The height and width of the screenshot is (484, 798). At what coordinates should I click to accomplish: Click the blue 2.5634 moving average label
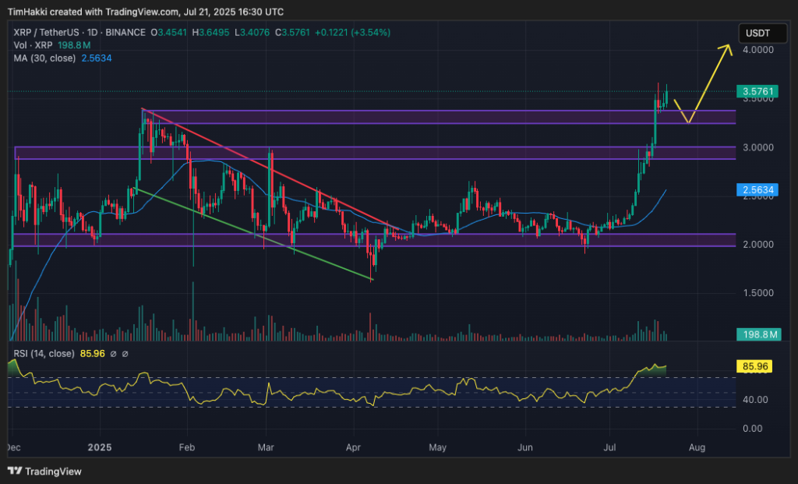pyautogui.click(x=757, y=189)
